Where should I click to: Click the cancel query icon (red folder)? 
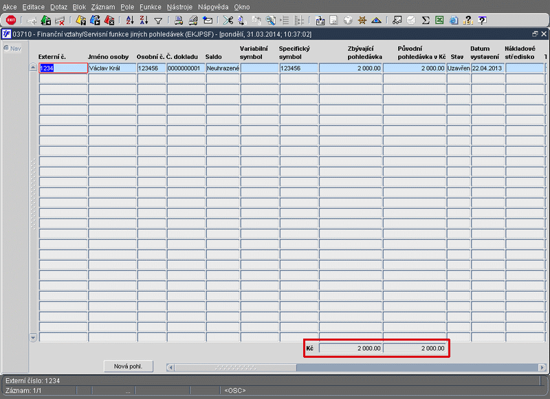[x=109, y=21]
